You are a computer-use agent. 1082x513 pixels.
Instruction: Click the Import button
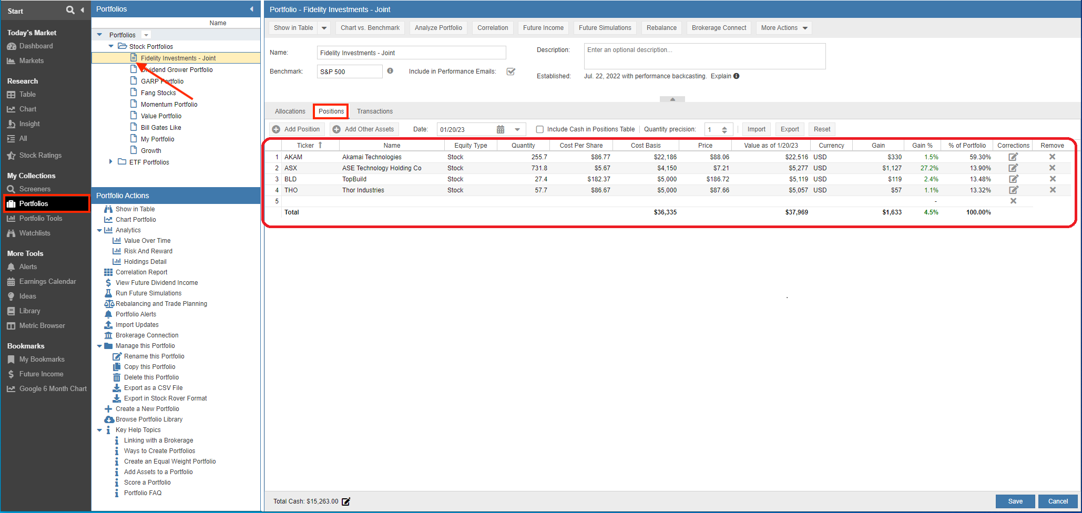tap(757, 129)
